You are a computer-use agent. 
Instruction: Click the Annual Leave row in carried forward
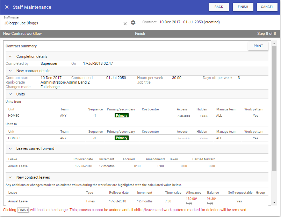(19, 166)
